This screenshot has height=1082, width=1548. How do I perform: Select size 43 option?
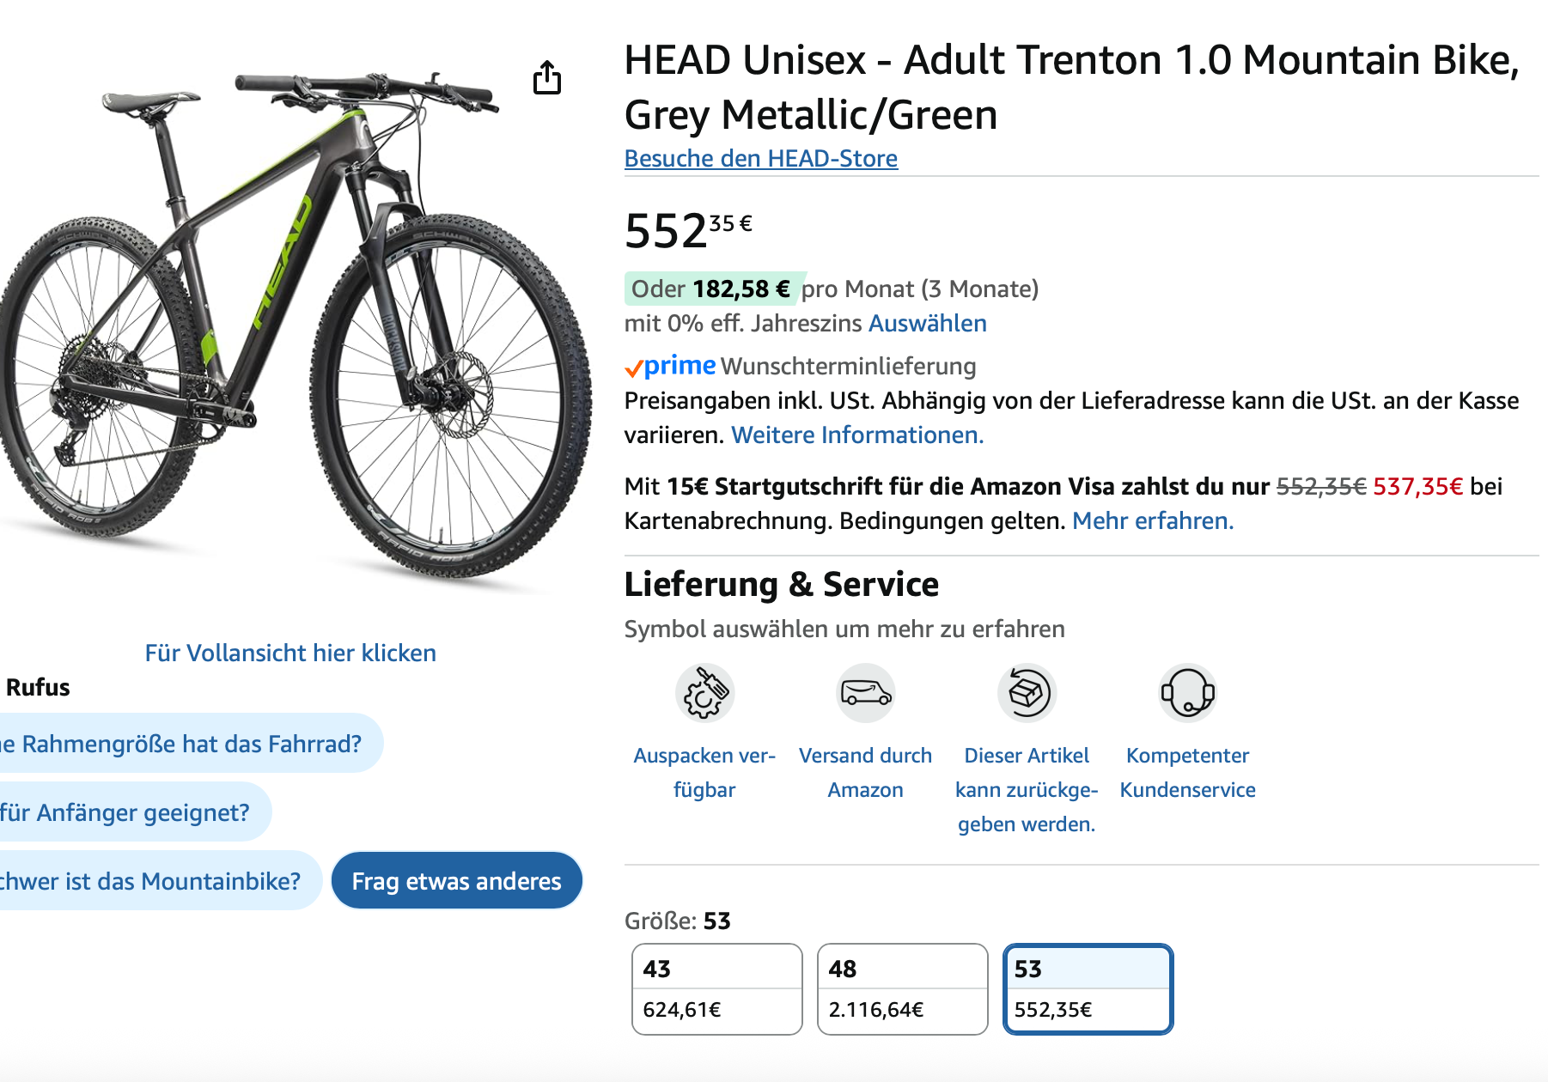716,988
